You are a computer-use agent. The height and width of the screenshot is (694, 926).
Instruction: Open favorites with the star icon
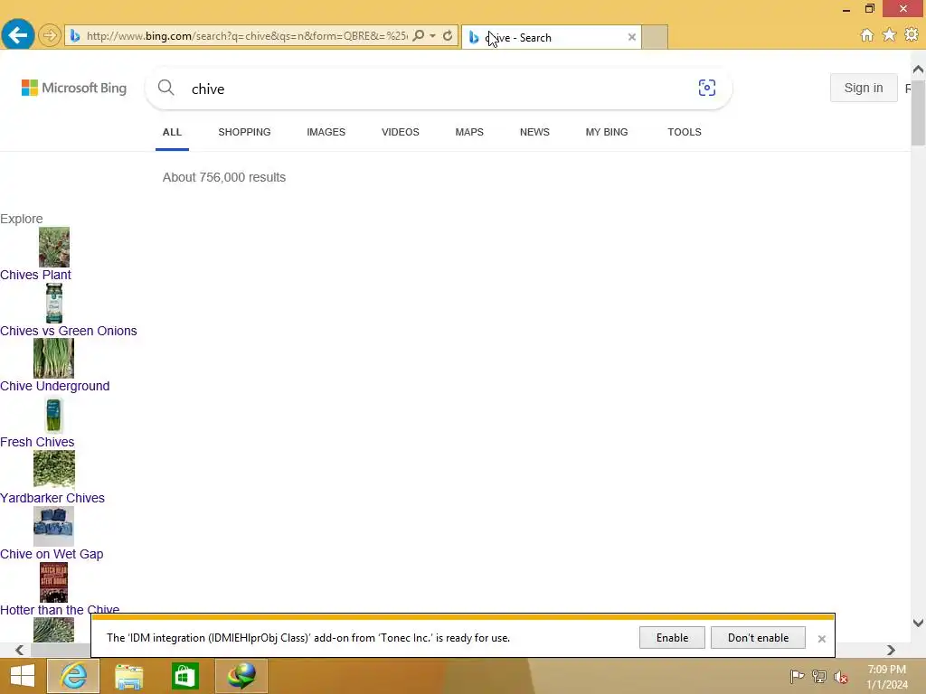point(889,35)
